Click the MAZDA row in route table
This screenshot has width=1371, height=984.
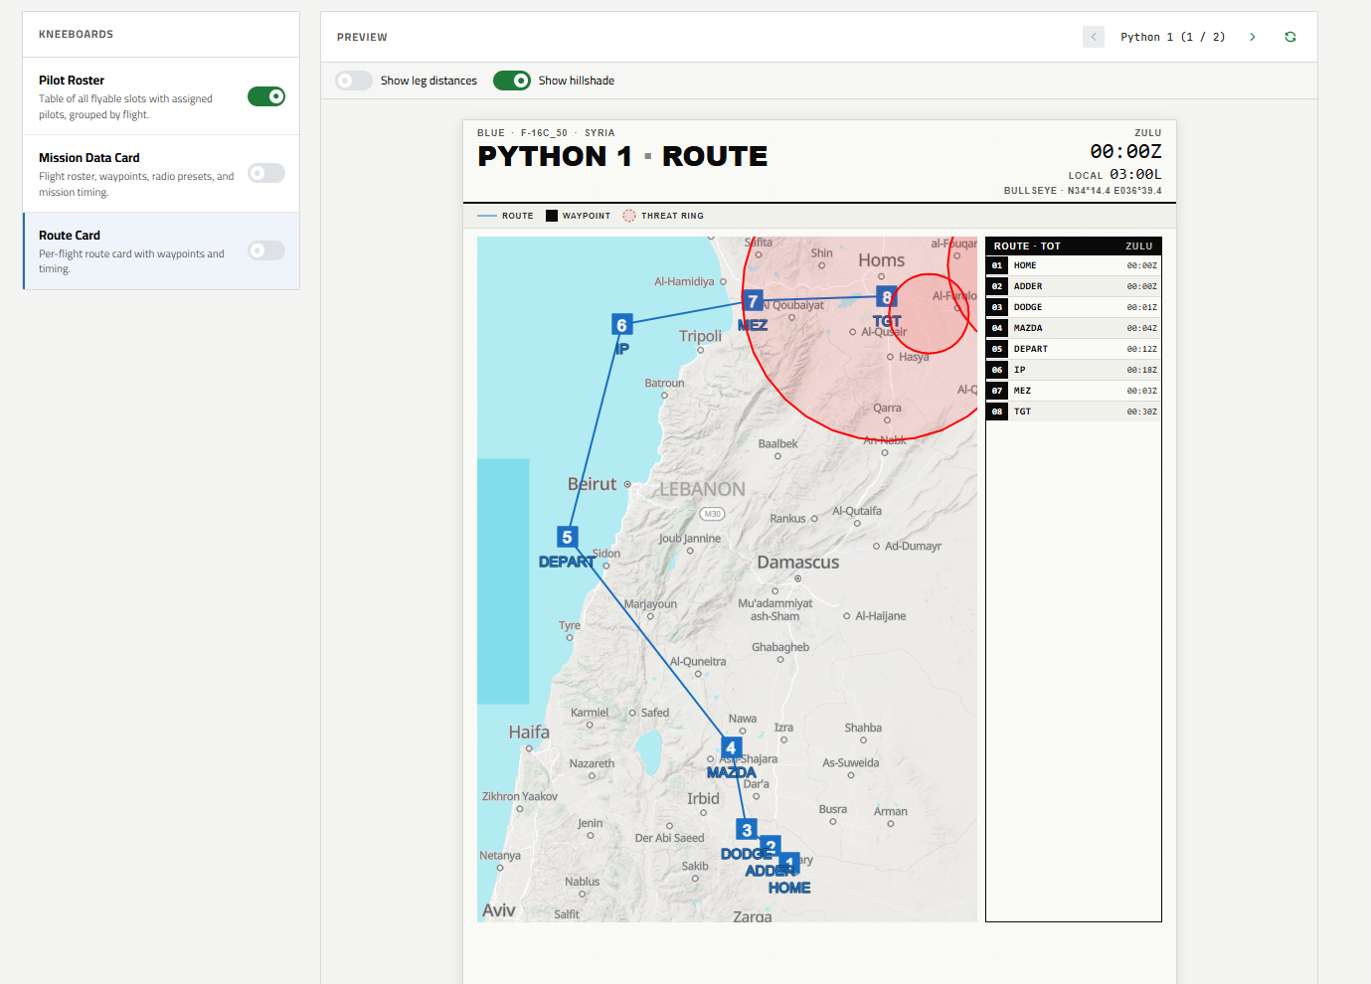1074,328
